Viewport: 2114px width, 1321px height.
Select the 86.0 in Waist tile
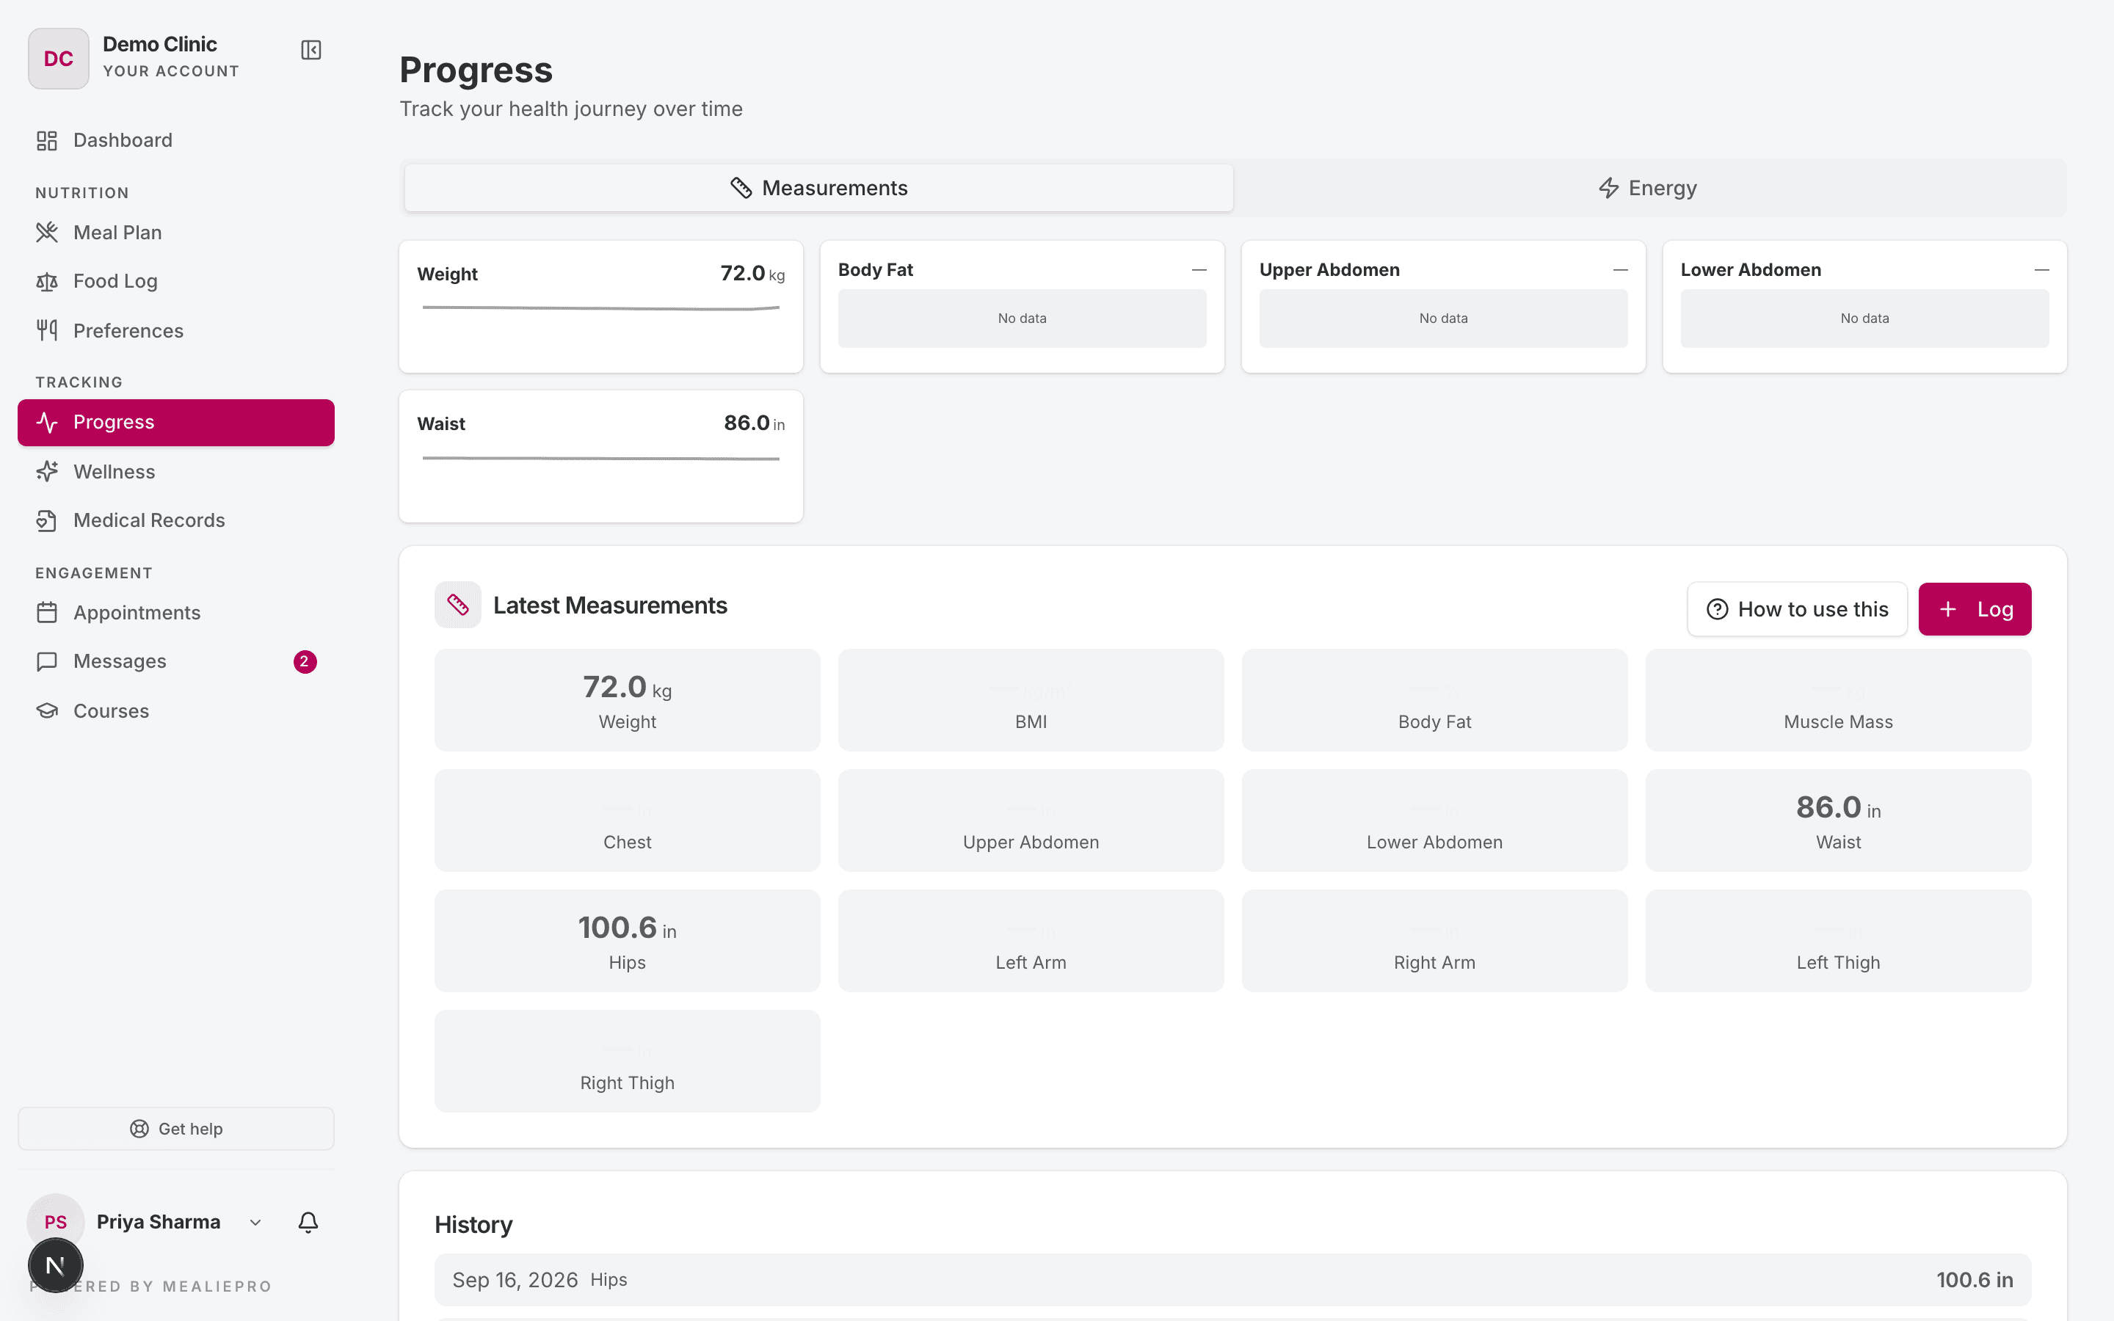pyautogui.click(x=1838, y=820)
